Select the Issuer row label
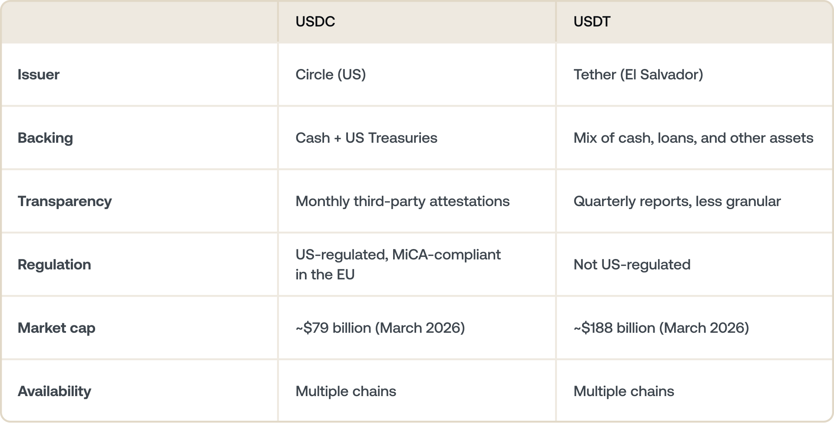Viewport: 834px width, 423px height. pos(39,75)
